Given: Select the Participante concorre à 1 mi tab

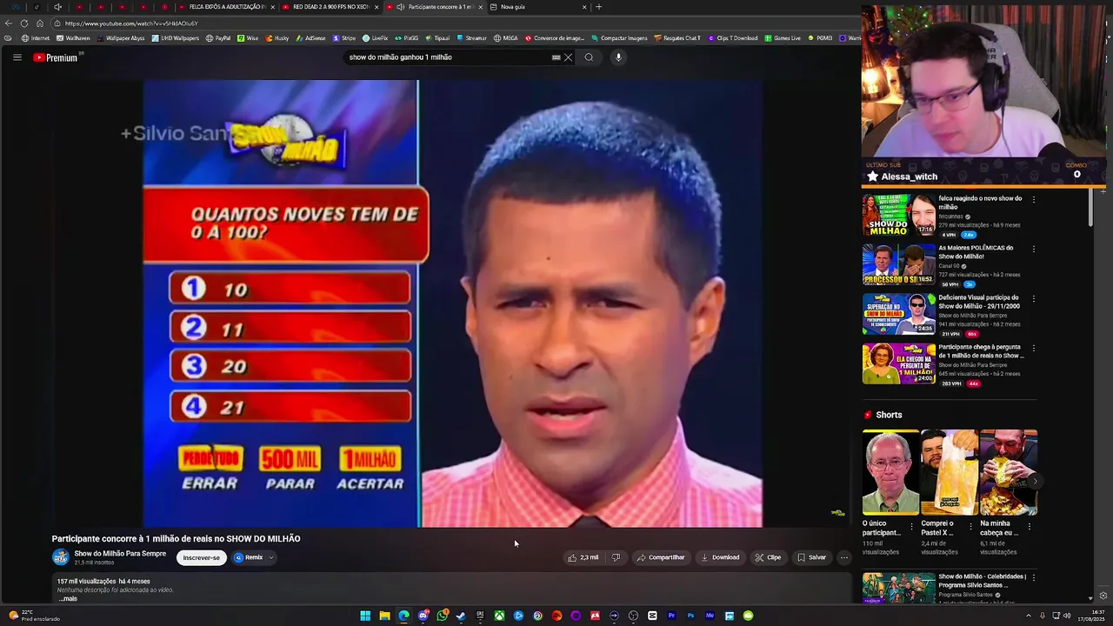Looking at the screenshot, I should pyautogui.click(x=434, y=7).
